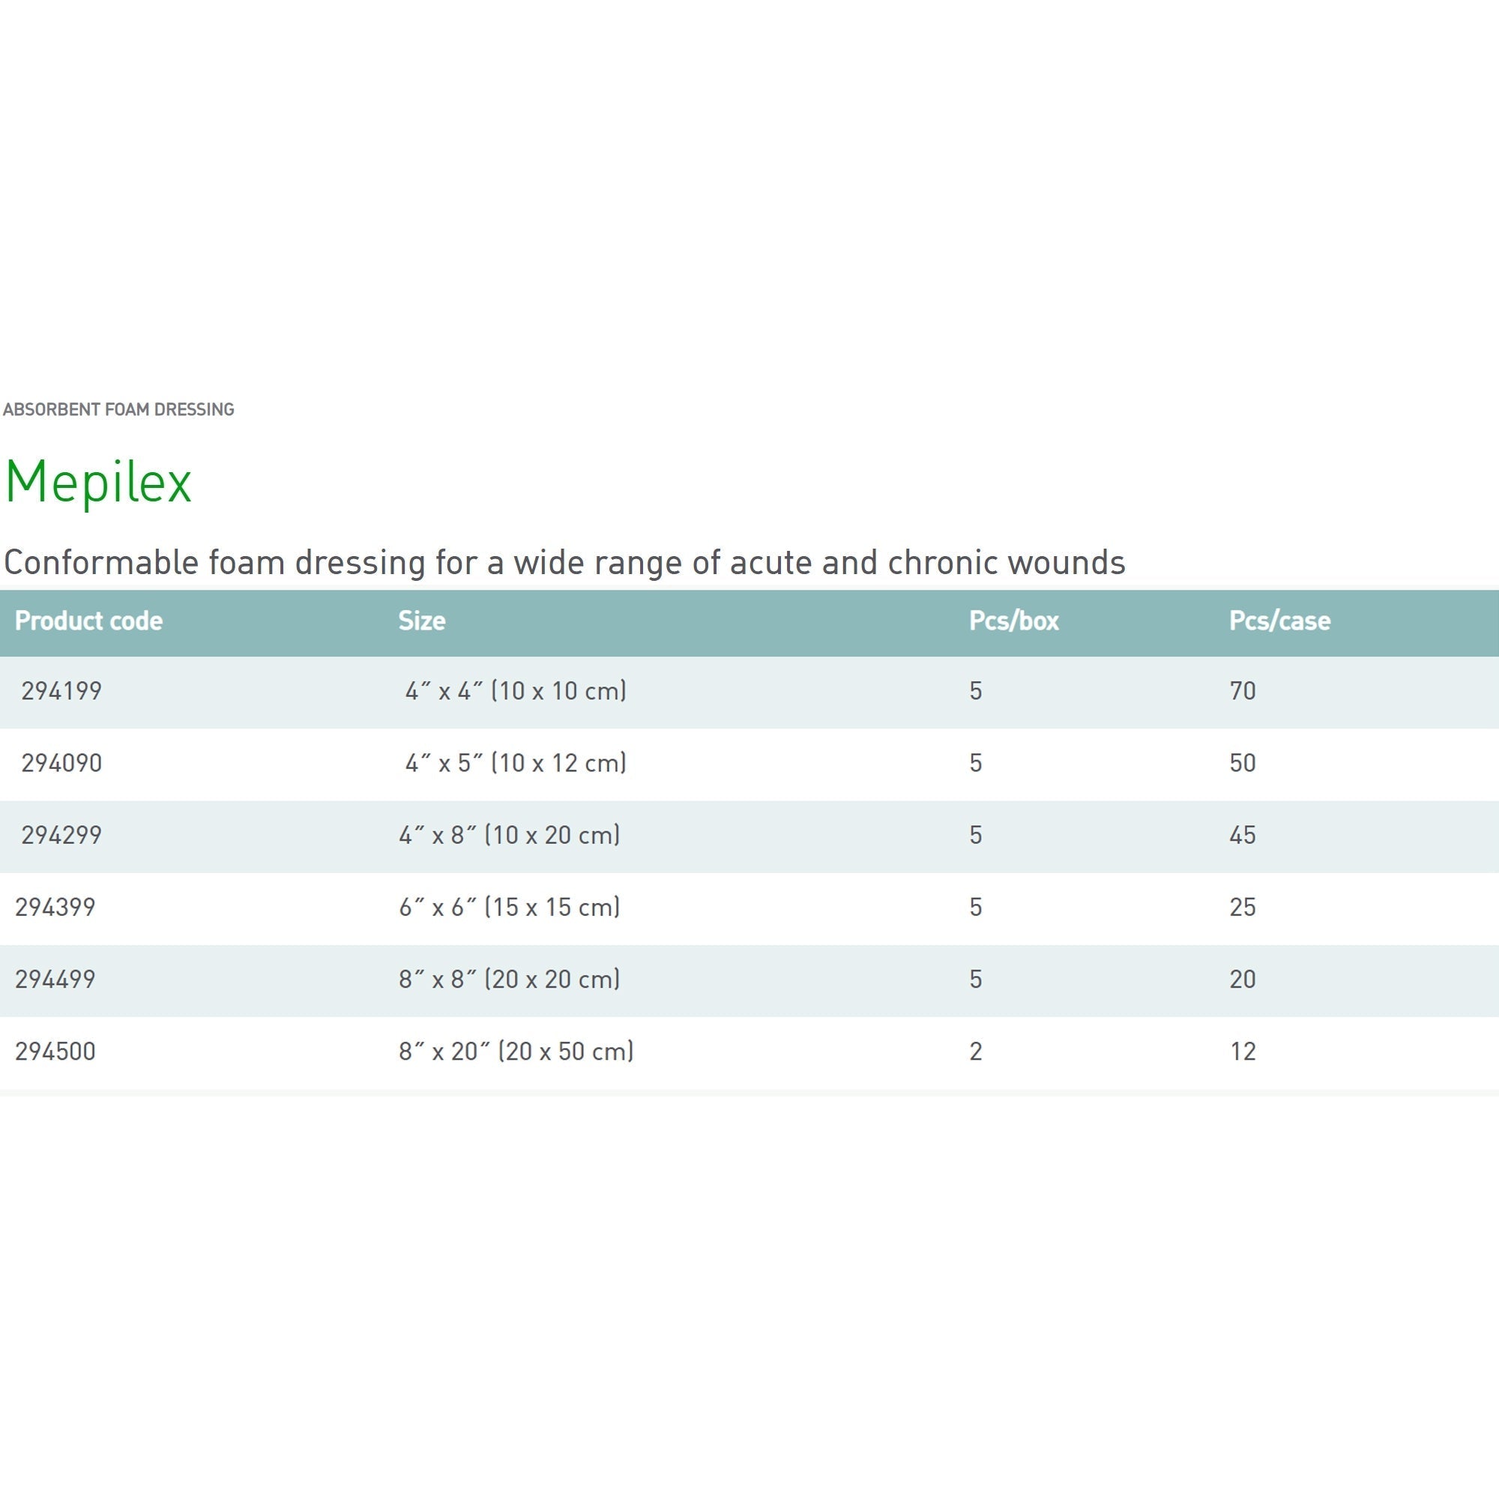This screenshot has height=1499, width=1499.
Task: Select the ABSORBENT FOAM DRESSING label
Action: click(x=118, y=408)
